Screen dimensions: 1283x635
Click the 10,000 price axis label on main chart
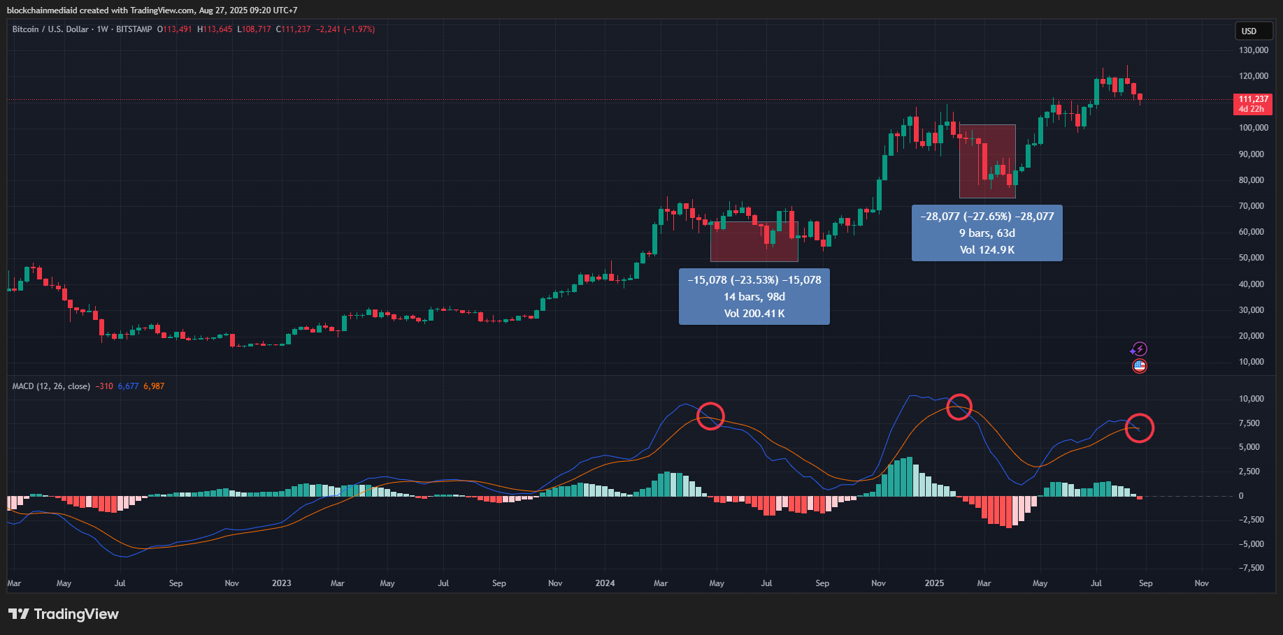click(x=1252, y=362)
